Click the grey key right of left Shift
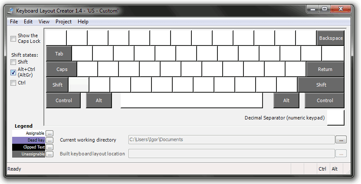This screenshot has height=184, width=361. pyautogui.click(x=79, y=85)
